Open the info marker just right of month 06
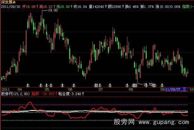Viewport: 194px width, 130px height. pyautogui.click(x=74, y=85)
